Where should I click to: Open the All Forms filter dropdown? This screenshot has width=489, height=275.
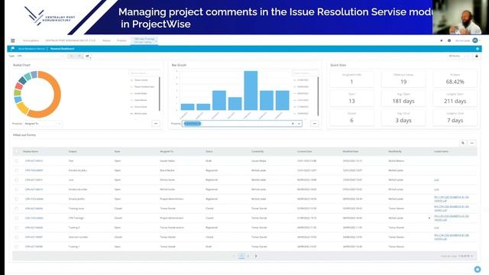coord(458,56)
